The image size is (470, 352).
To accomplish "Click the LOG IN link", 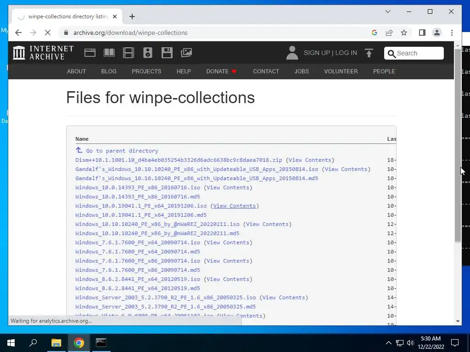I will click(346, 53).
